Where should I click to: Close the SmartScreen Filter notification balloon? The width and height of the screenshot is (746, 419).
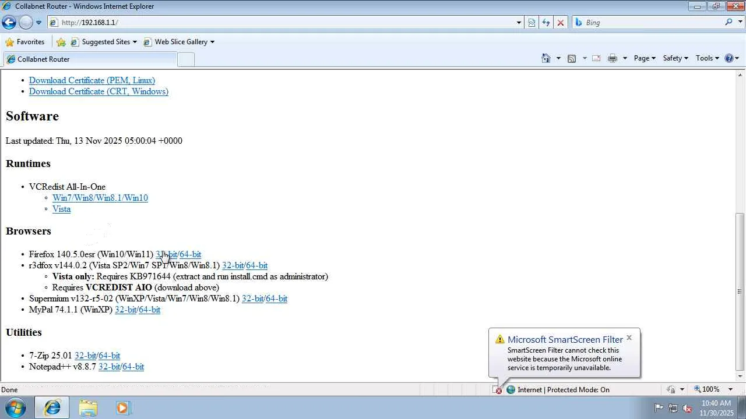pos(629,338)
